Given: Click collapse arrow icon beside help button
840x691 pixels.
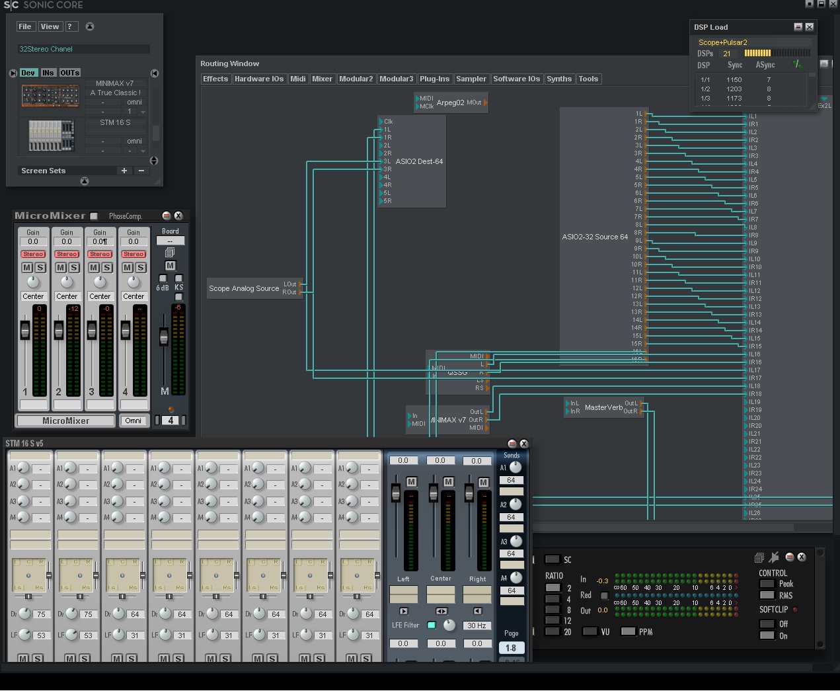Looking at the screenshot, I should point(90,26).
